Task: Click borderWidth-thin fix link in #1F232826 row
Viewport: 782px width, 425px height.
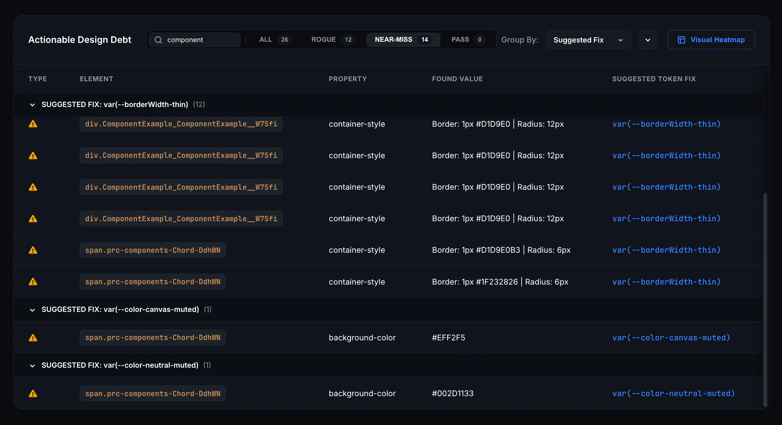Action: [x=666, y=282]
